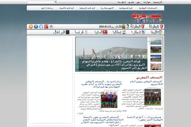191x127 pixels.
Task: Select the team lineup slider thumbnail
Action: pyautogui.click(x=156, y=50)
